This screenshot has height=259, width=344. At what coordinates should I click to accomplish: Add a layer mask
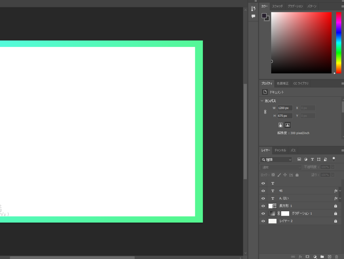[307, 257]
